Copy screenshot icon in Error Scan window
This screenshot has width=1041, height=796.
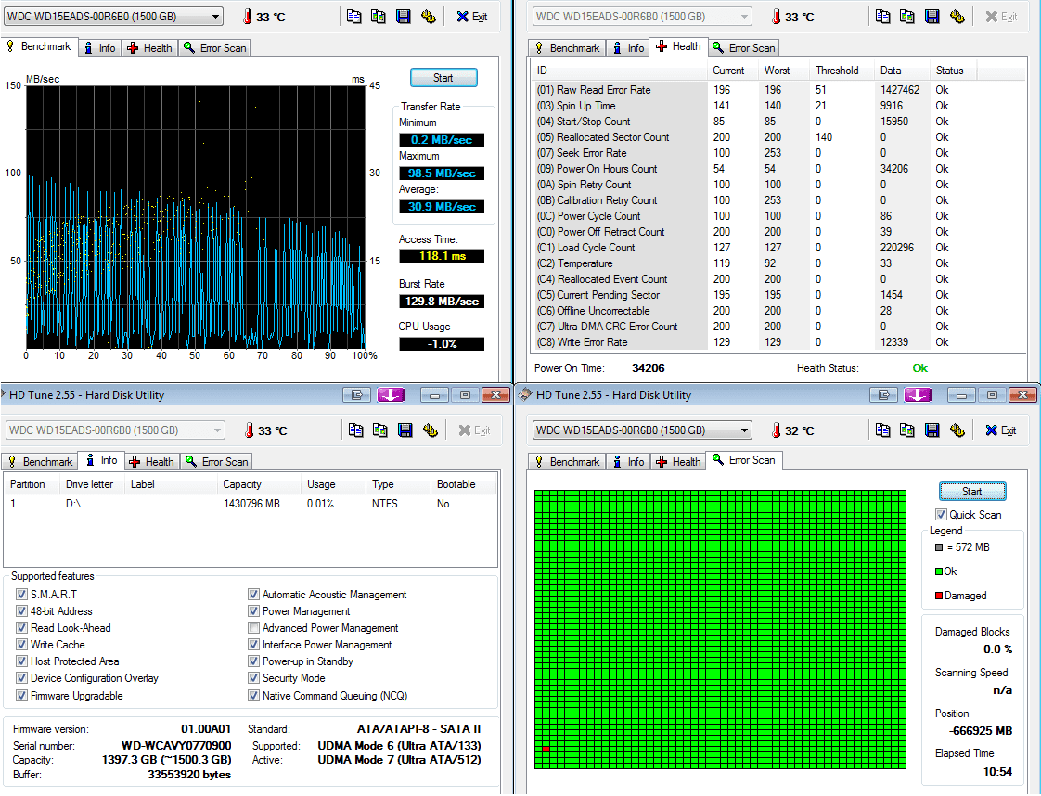tap(906, 430)
